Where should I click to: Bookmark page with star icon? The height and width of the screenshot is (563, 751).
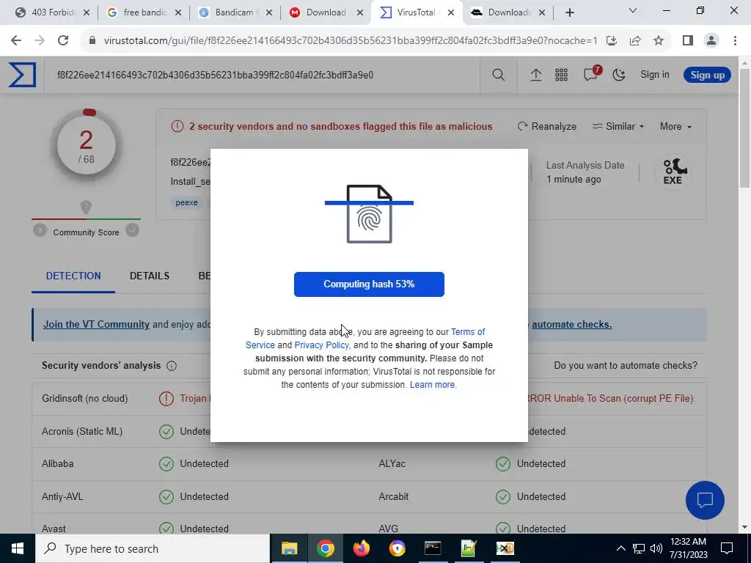[659, 41]
